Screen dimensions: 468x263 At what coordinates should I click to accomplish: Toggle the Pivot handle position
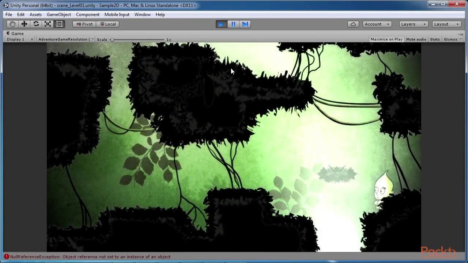[x=84, y=24]
